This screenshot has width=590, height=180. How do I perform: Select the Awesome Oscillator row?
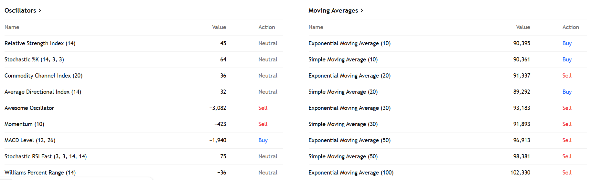29,108
